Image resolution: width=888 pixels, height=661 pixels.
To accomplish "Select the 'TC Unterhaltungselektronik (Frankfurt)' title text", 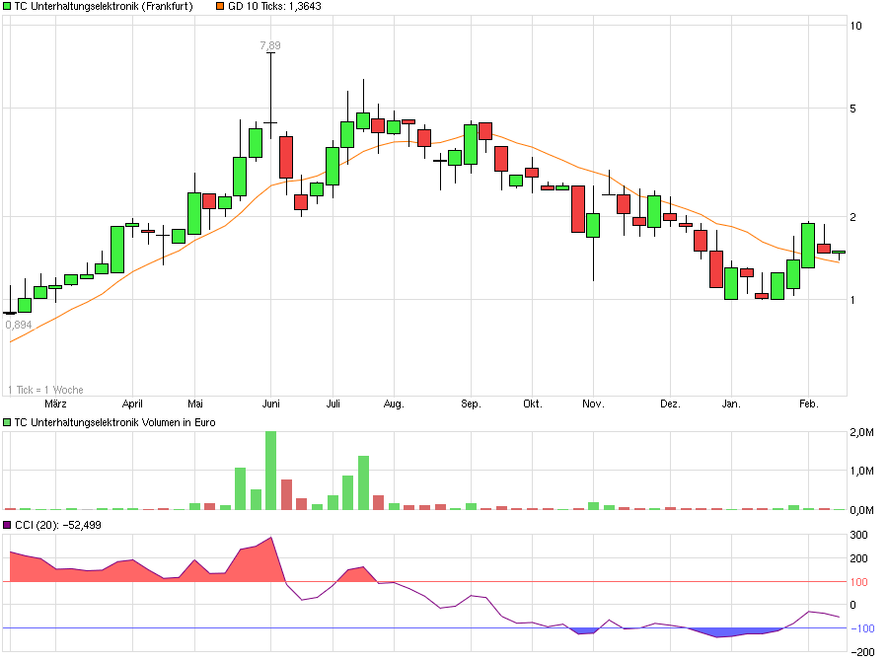I will tap(103, 7).
